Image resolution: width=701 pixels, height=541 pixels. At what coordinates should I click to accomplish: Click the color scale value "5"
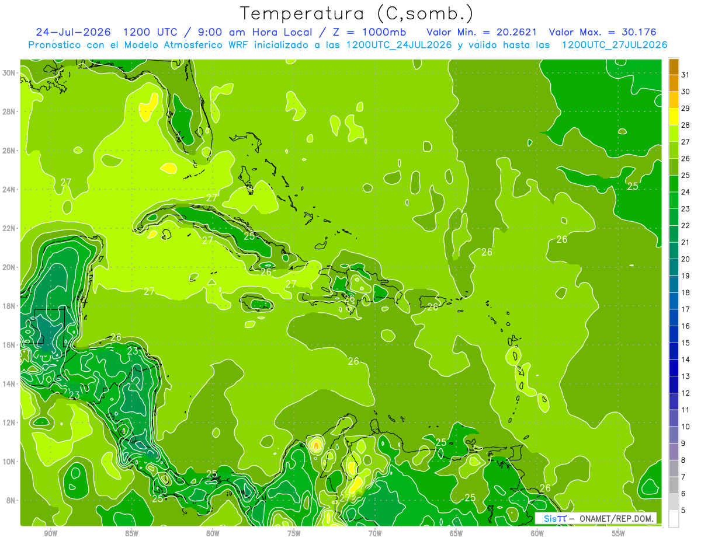pos(683,511)
